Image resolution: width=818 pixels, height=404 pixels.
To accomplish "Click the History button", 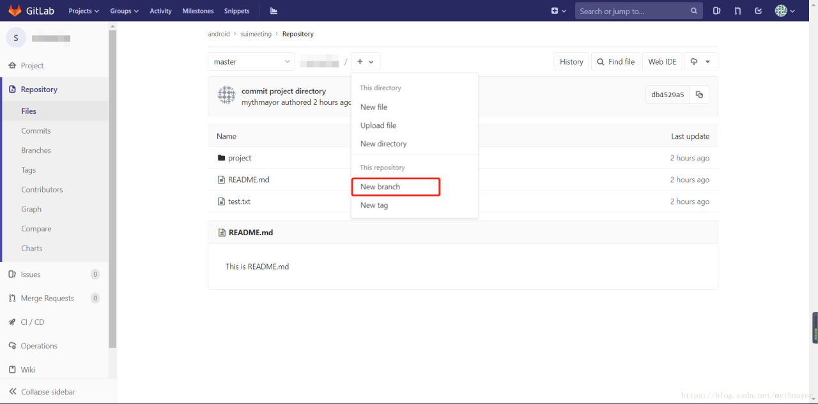I will coord(571,62).
